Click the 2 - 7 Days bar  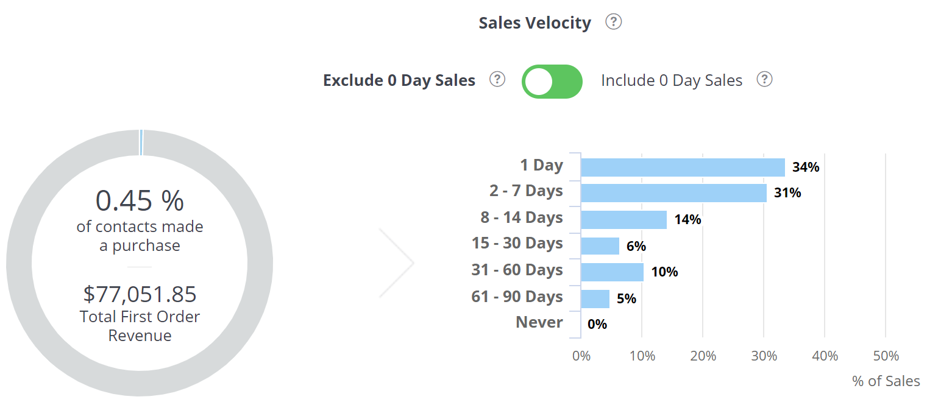point(673,193)
